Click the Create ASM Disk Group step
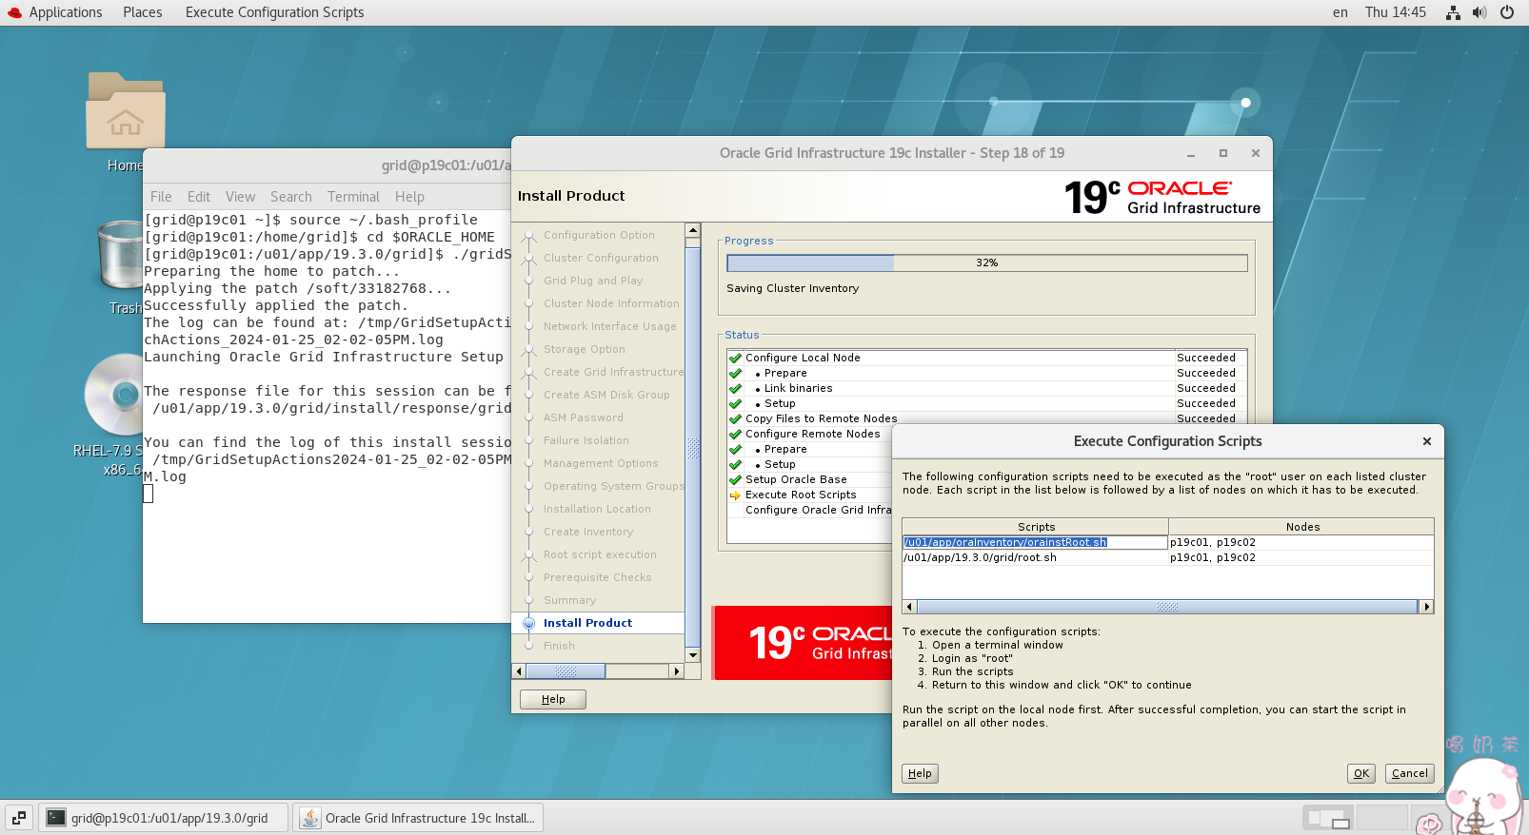Image resolution: width=1529 pixels, height=835 pixels. point(606,395)
